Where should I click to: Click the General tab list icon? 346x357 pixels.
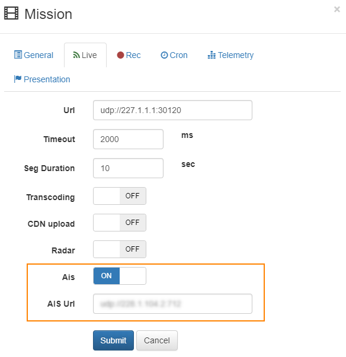(x=18, y=54)
